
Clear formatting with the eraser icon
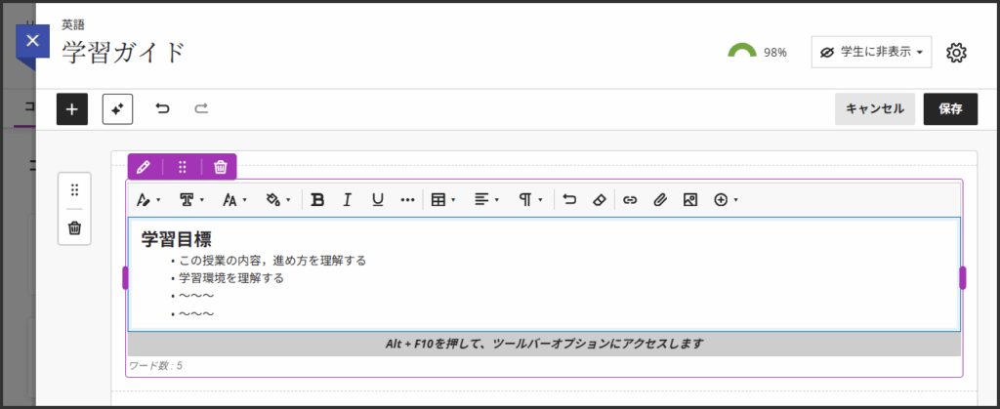(600, 199)
